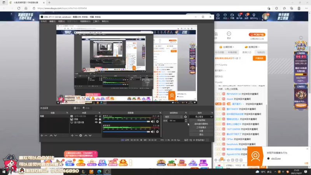Click the transition duration 300 ms field
The image size is (311, 175).
pos(176,121)
